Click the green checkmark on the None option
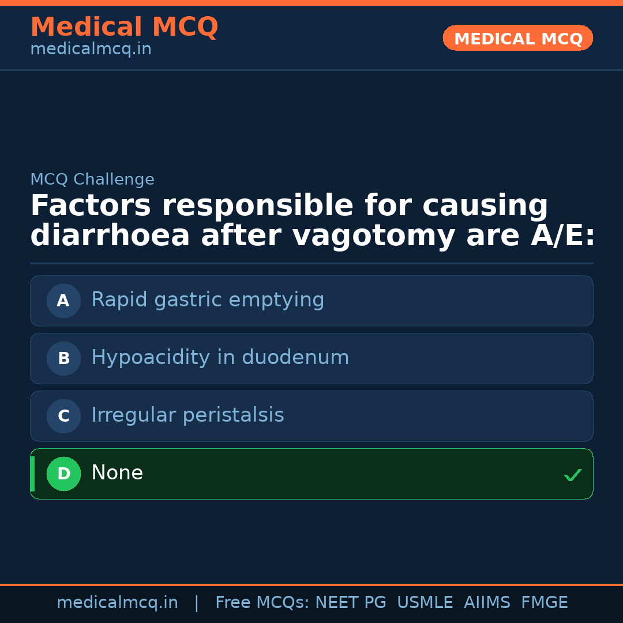The width and height of the screenshot is (623, 623). [572, 475]
